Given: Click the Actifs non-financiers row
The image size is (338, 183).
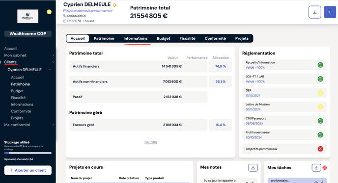Looking at the screenshot, I should point(138,81).
